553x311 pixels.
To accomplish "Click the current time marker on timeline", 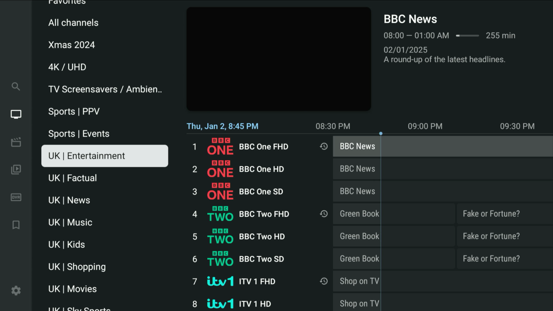I will pyautogui.click(x=381, y=134).
